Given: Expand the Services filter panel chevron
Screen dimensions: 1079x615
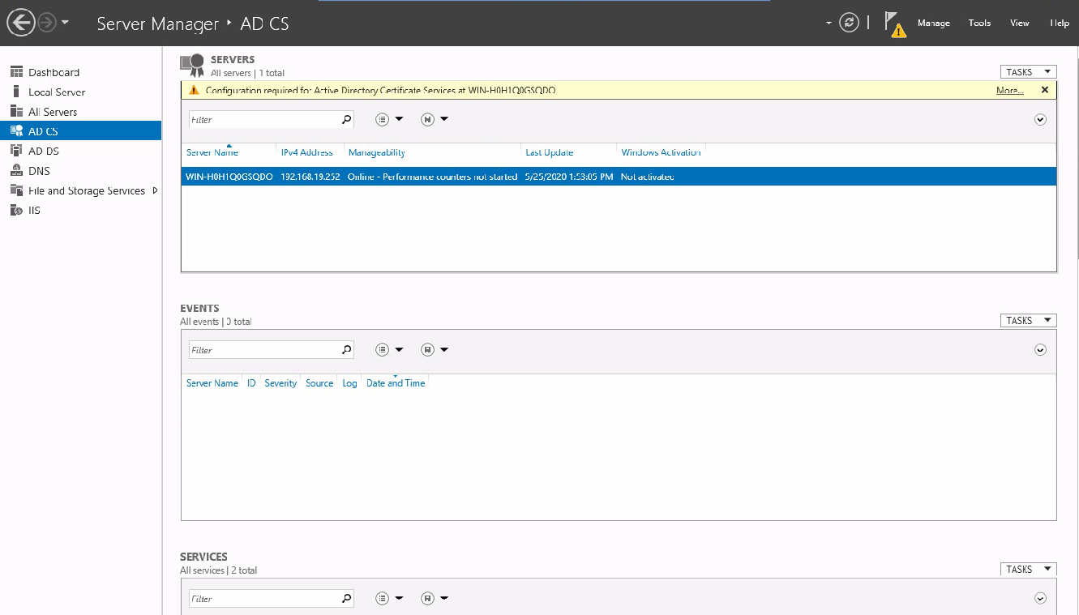Looking at the screenshot, I should tap(1040, 599).
